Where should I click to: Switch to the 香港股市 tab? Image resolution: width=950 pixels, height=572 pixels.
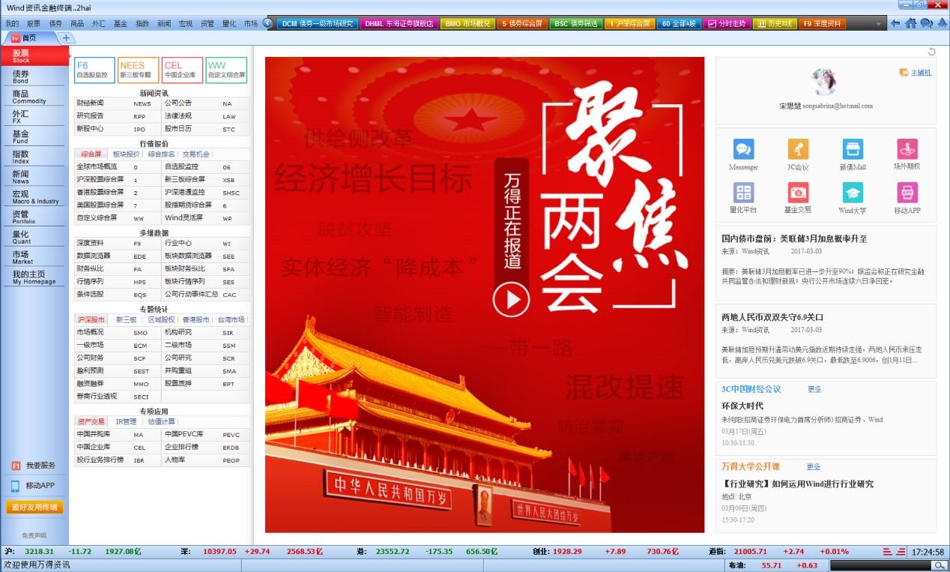(196, 319)
